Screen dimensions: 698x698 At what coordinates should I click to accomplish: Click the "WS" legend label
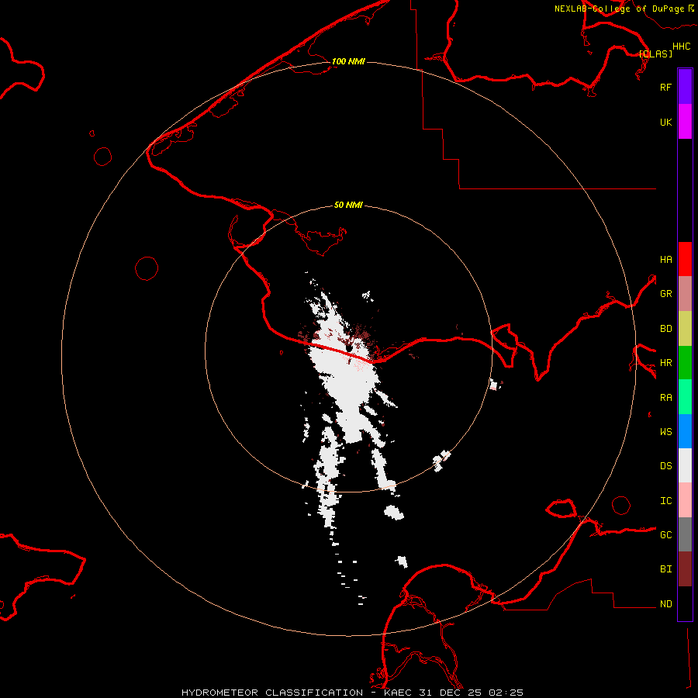(665, 431)
